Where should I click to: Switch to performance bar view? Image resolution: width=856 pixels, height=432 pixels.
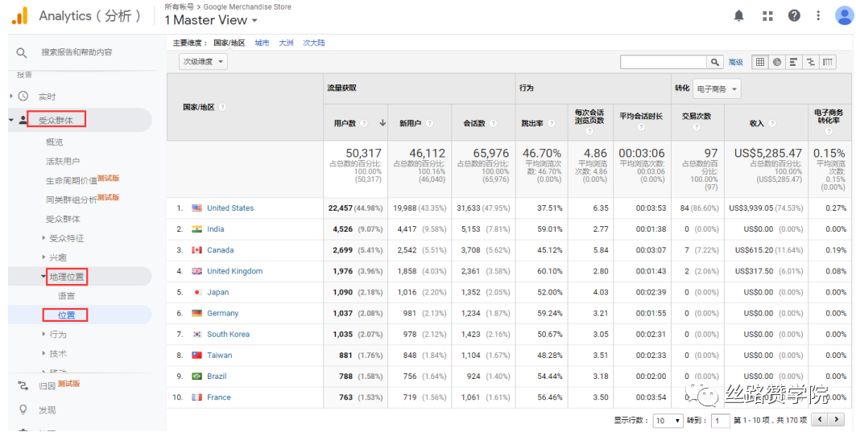(794, 62)
